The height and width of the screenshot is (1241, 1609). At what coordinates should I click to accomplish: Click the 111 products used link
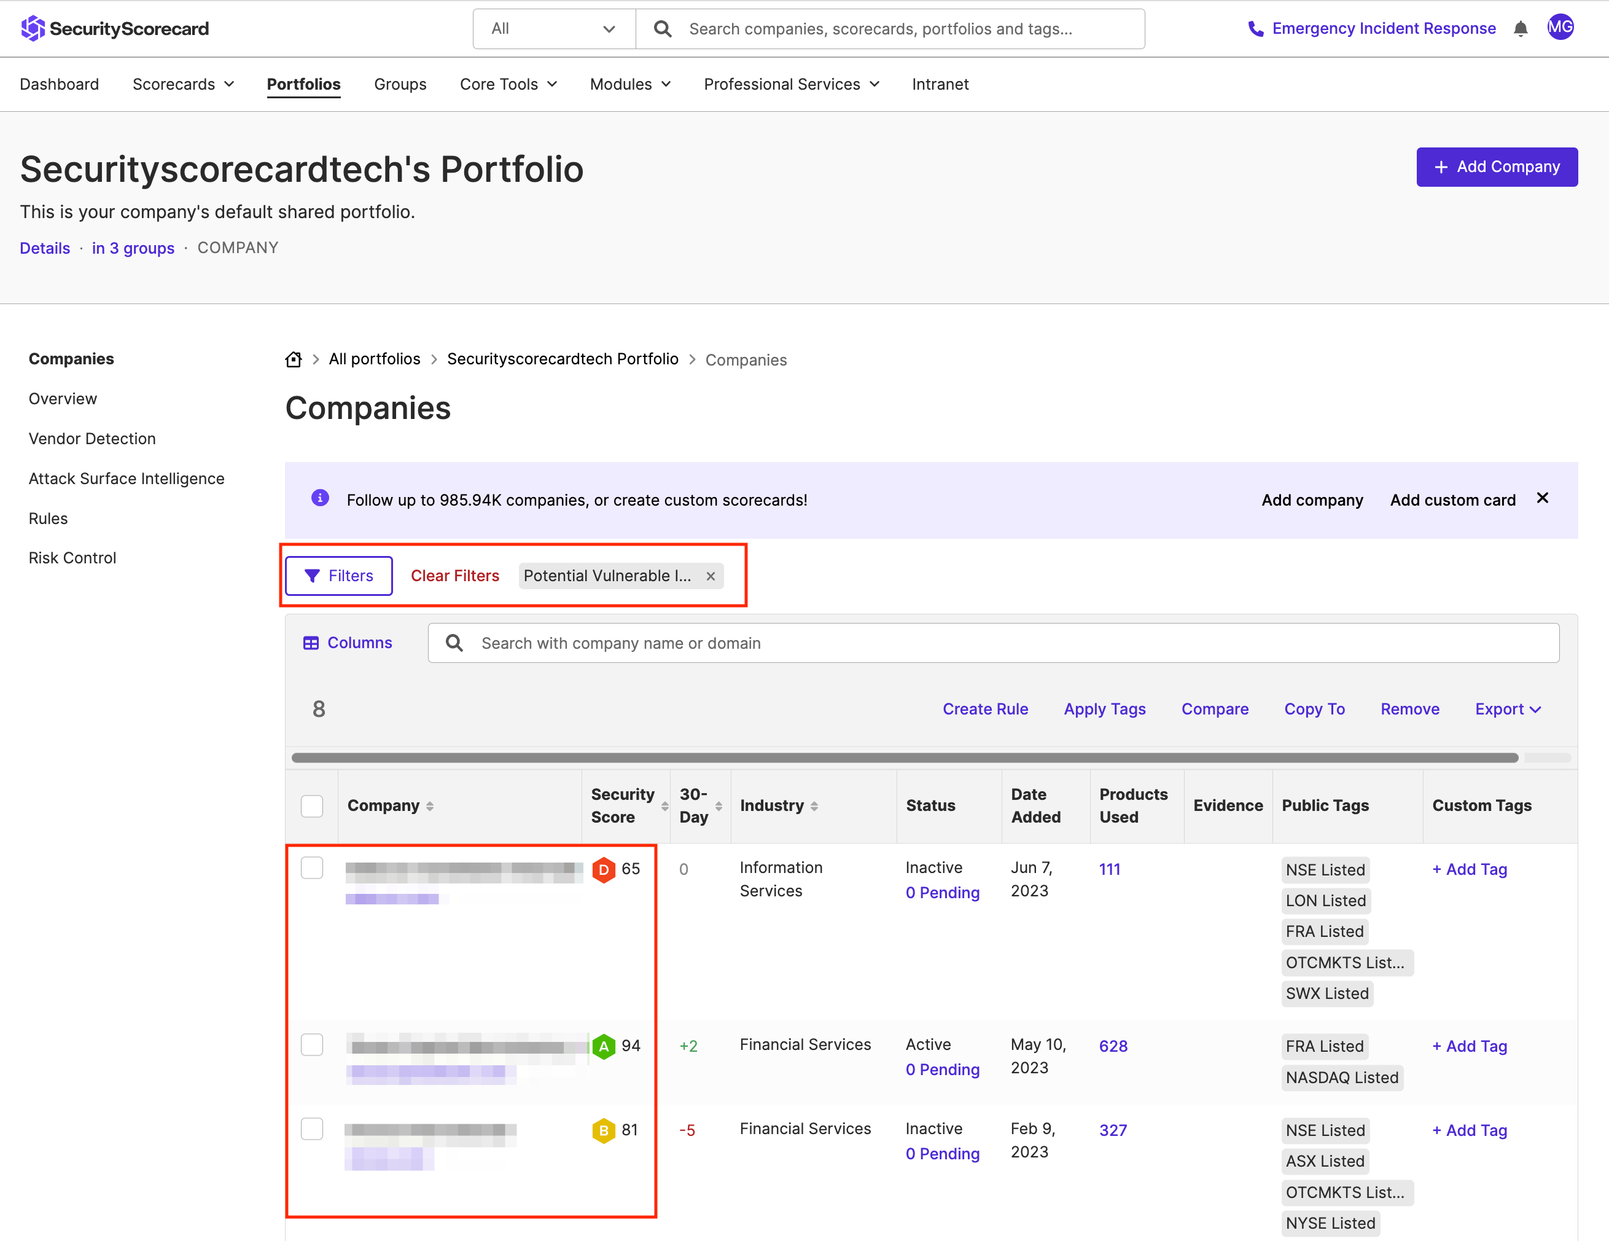coord(1110,869)
